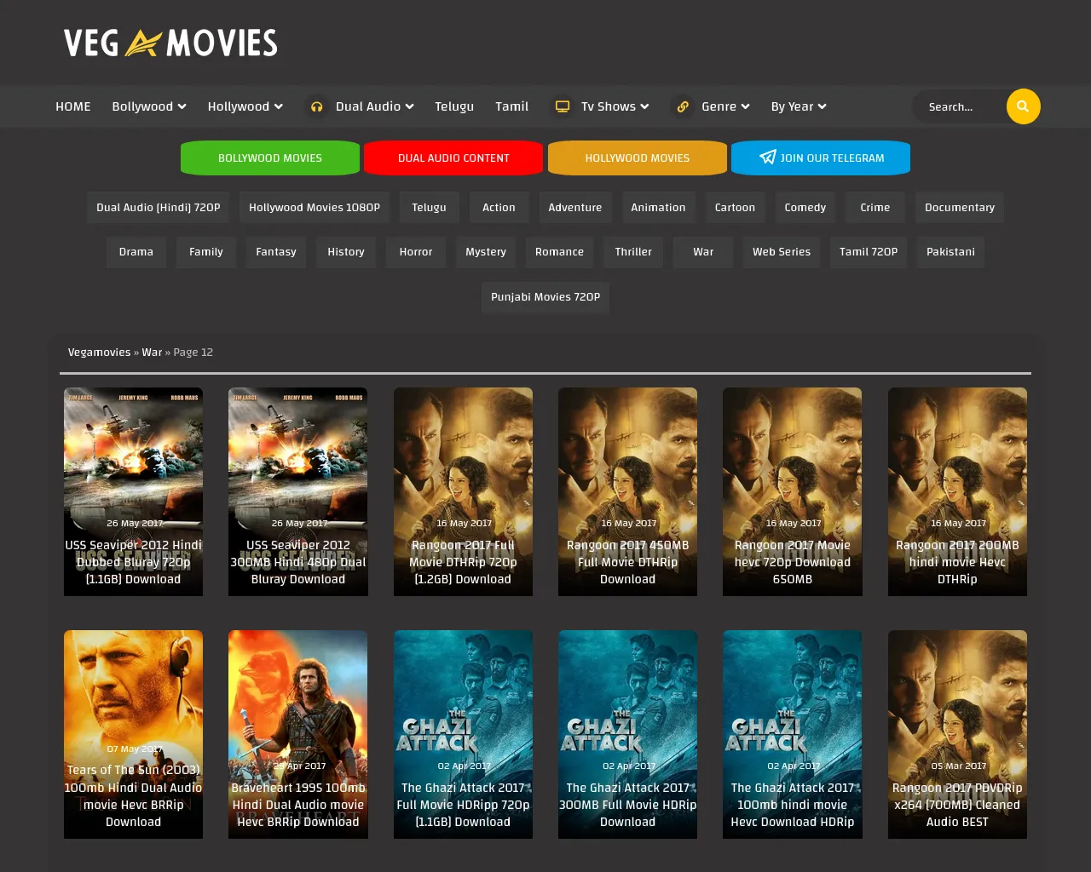The height and width of the screenshot is (872, 1091).
Task: Open Rangoon 2017 450MB Full Movie post
Action: (x=627, y=491)
